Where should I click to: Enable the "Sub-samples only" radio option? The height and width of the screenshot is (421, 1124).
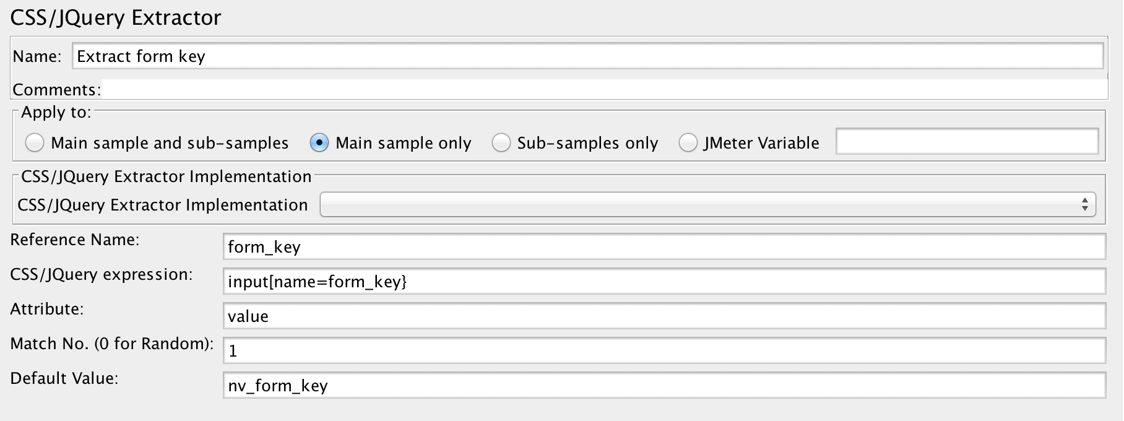pos(501,143)
